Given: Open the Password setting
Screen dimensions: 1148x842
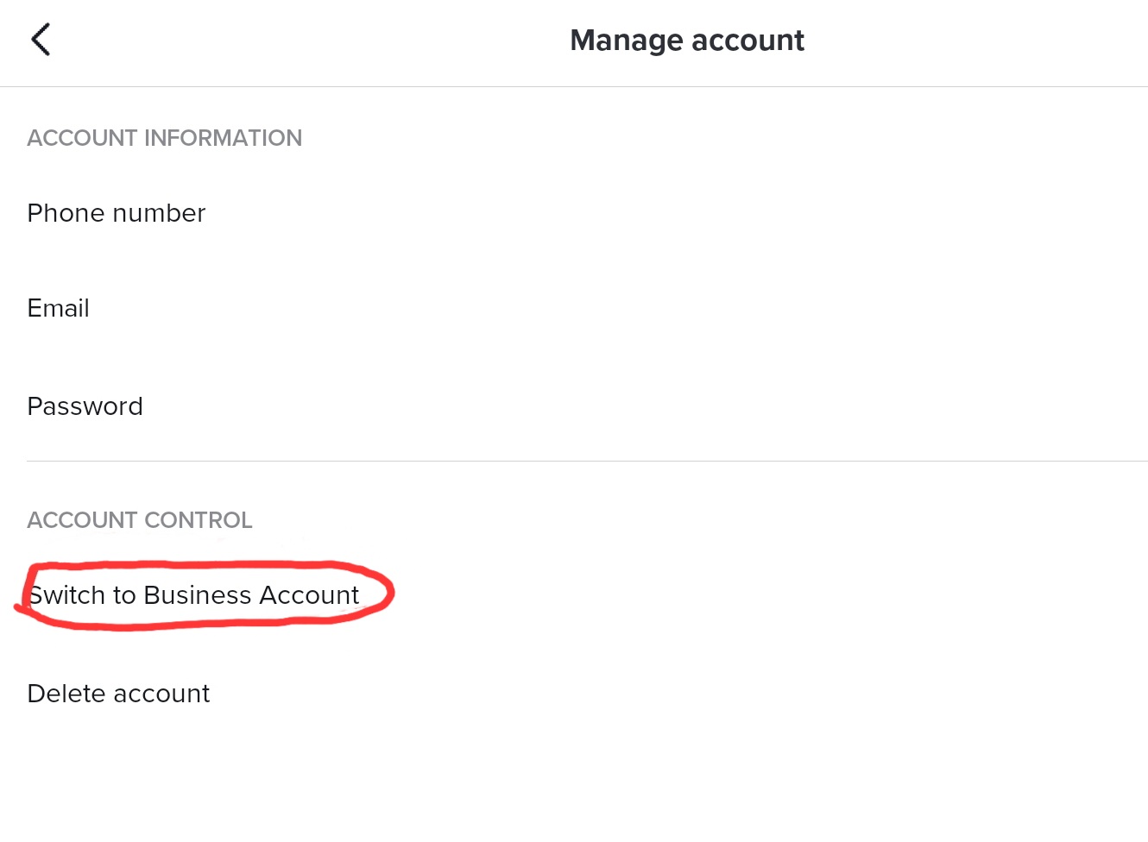Looking at the screenshot, I should pyautogui.click(x=85, y=406).
